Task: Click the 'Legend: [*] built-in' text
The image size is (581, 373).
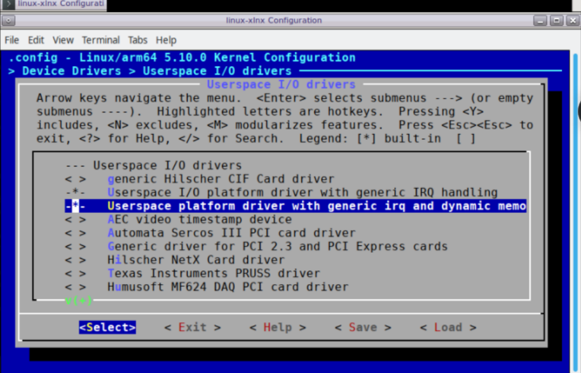Action: [x=370, y=139]
